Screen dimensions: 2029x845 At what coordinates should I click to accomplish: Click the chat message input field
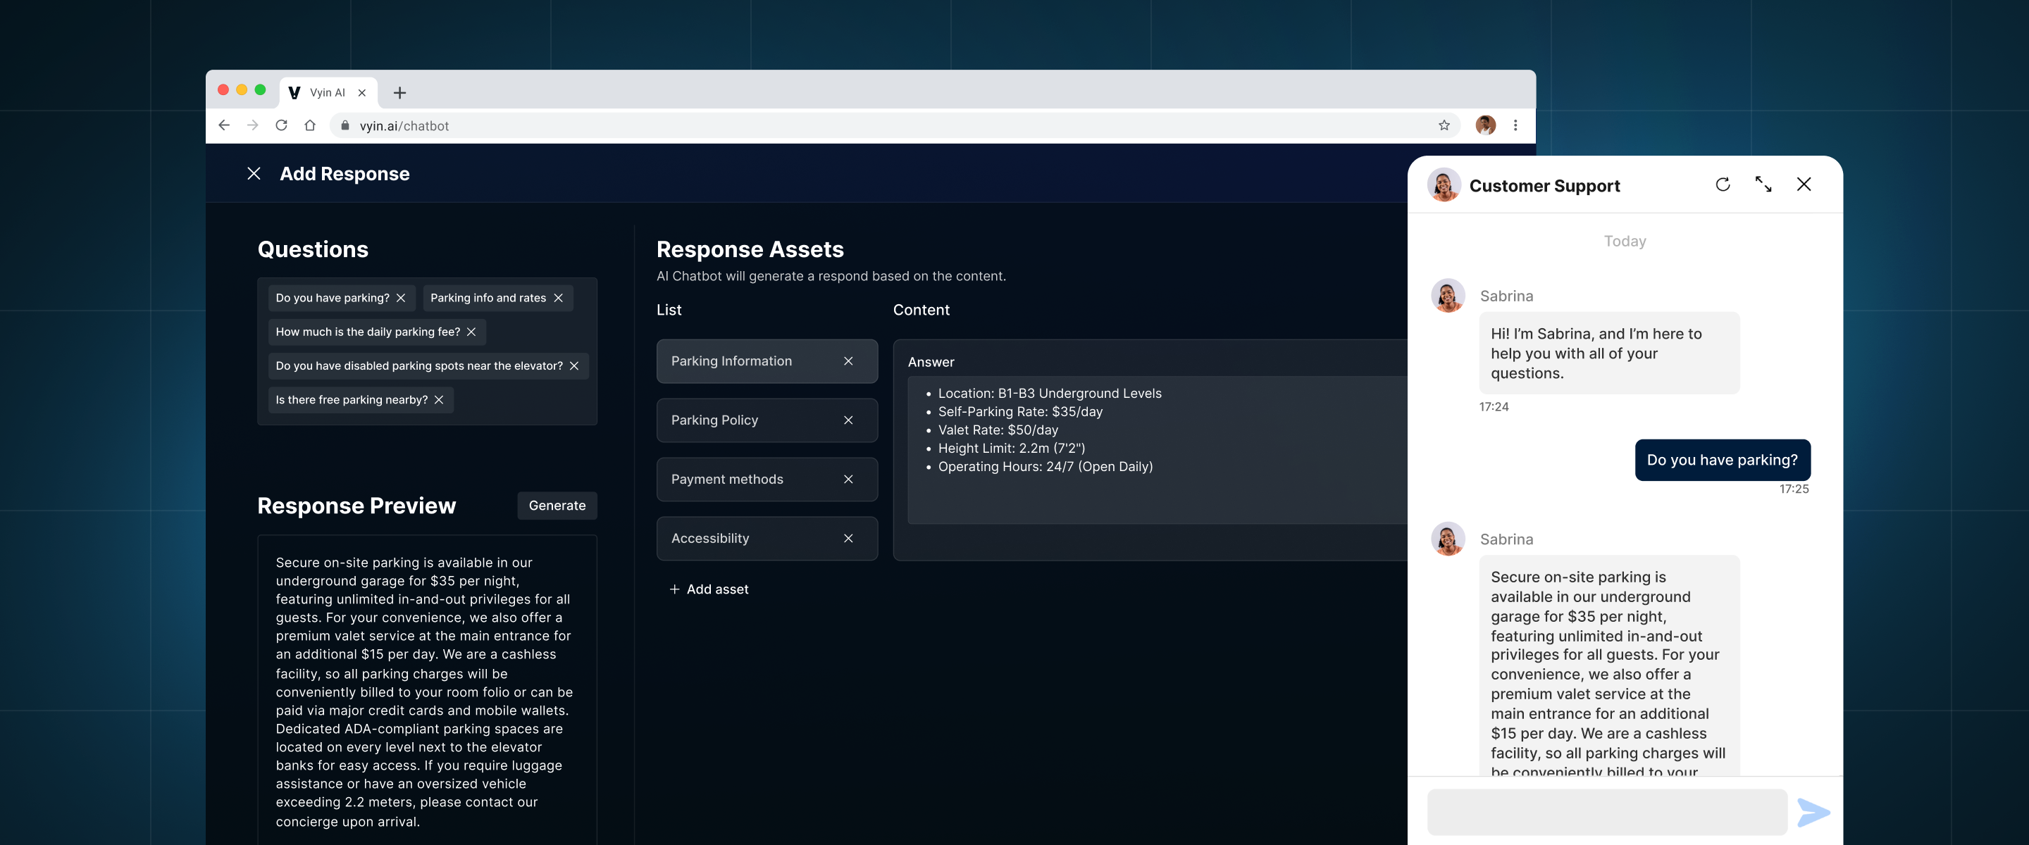coord(1607,812)
